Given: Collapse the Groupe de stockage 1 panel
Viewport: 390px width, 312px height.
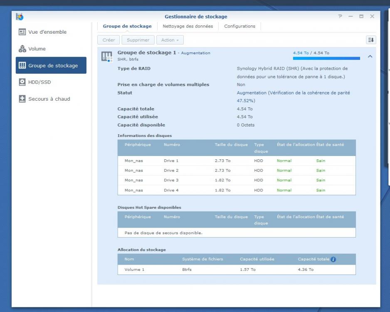Looking at the screenshot, I should (x=370, y=57).
